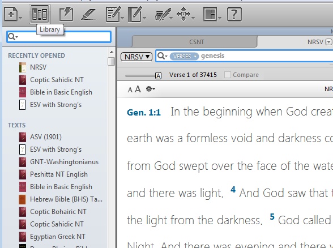Click the Tools pens-and-stack toolbar icon
Image resolution: width=333 pixels, height=248 pixels.
[x=163, y=14]
